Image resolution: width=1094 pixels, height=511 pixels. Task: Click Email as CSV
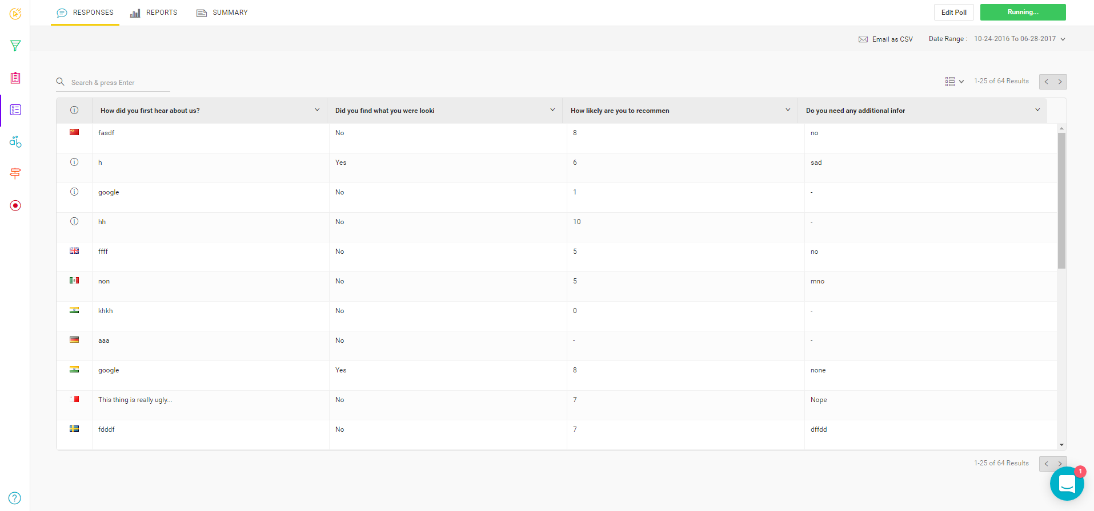click(x=885, y=39)
